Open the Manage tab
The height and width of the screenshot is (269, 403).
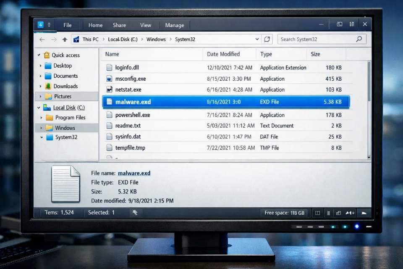click(174, 25)
